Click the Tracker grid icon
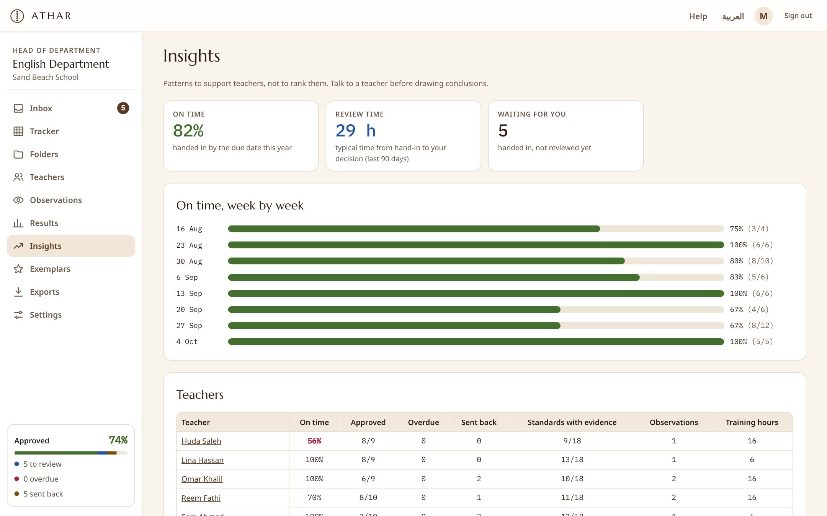Screen dimensions: 827x516 (18, 131)
